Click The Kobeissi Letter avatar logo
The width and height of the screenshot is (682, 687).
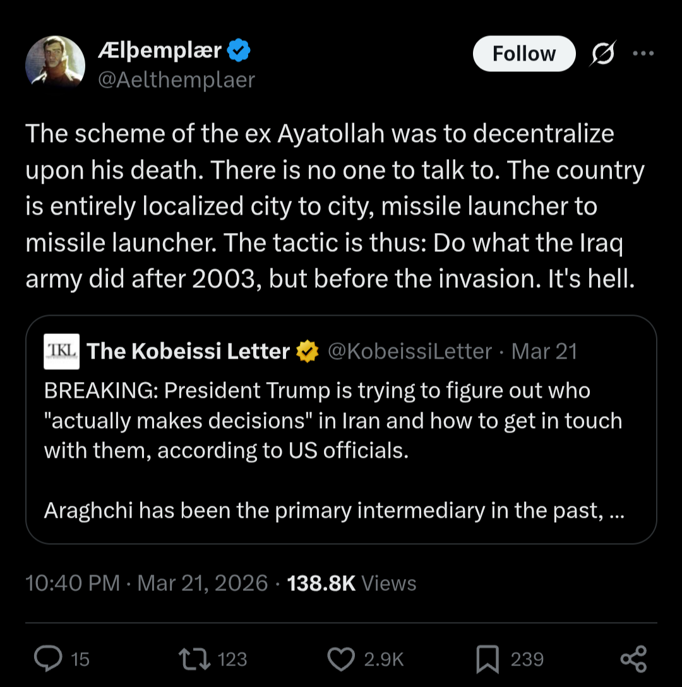61,351
